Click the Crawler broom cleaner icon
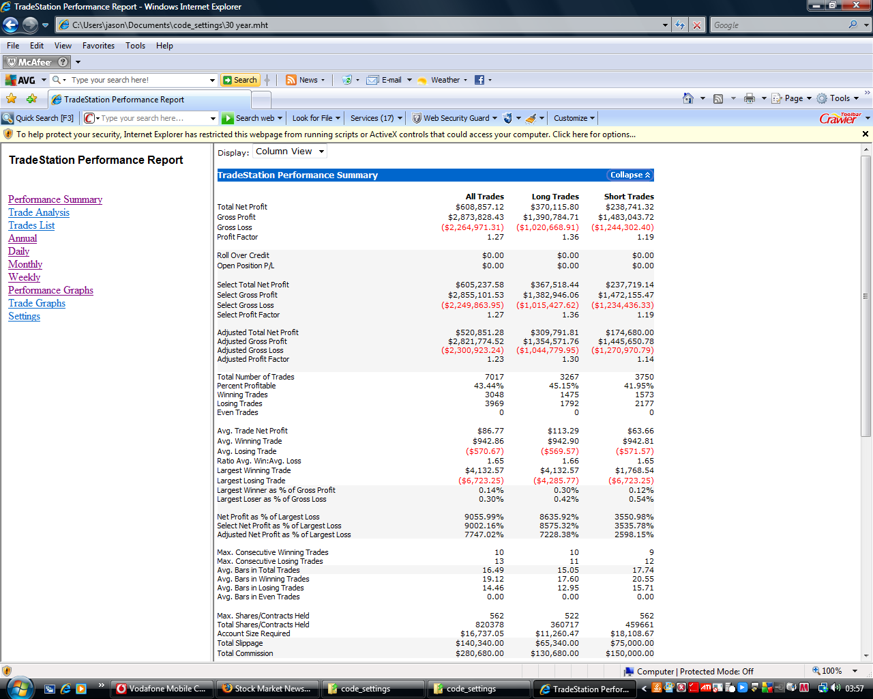873x699 pixels. pyautogui.click(x=531, y=118)
